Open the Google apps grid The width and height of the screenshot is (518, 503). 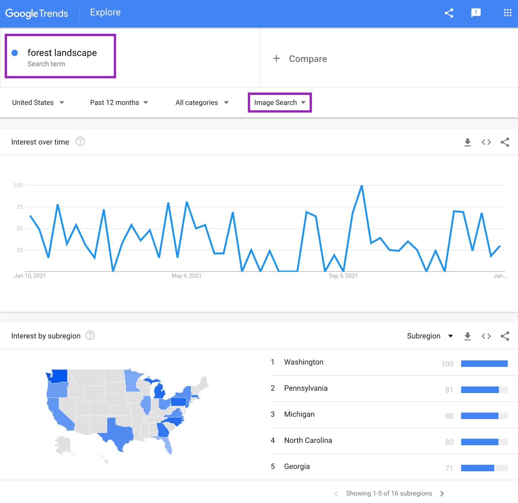tap(507, 13)
